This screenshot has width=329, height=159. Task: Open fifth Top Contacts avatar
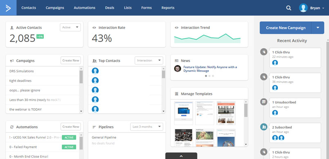tap(95, 109)
